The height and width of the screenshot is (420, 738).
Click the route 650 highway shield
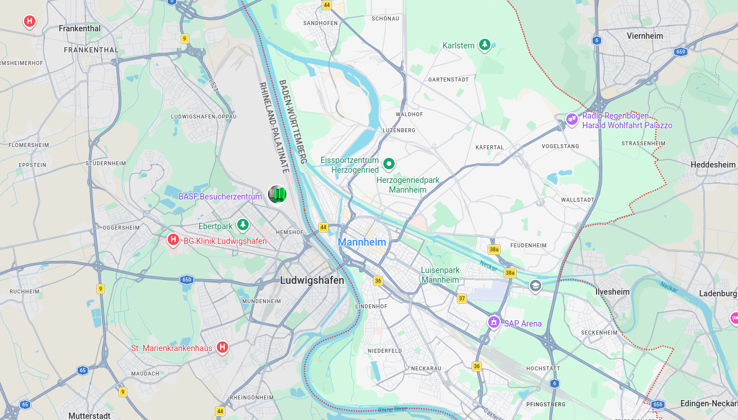(x=186, y=280)
